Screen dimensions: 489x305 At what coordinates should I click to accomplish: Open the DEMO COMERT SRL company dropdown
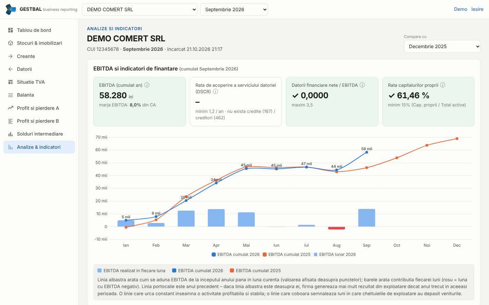[x=140, y=9]
